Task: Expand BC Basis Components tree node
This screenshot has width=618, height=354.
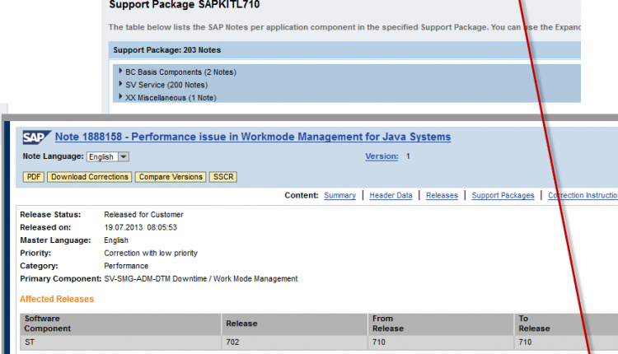Action: (x=120, y=72)
